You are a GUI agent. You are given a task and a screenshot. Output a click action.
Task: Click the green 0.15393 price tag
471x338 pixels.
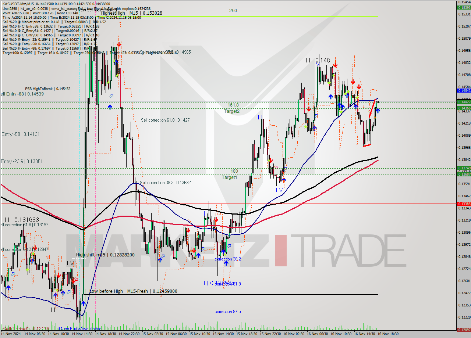(x=464, y=7)
